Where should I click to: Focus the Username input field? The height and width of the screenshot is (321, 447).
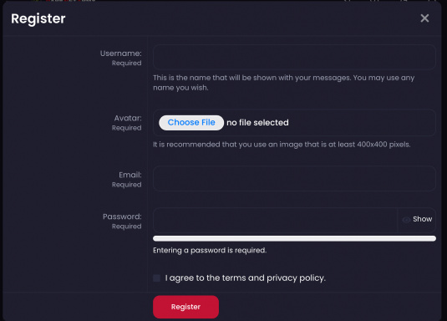click(x=294, y=57)
